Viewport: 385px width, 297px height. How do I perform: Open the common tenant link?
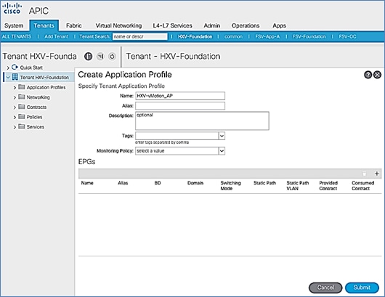coord(233,36)
